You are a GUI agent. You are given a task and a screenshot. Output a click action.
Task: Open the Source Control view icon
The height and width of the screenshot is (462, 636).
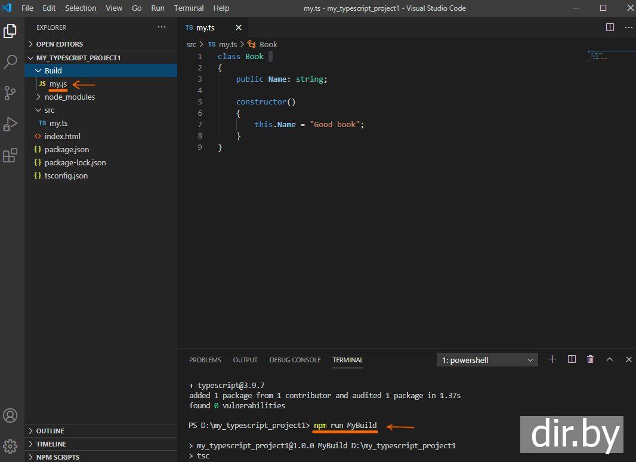click(10, 93)
